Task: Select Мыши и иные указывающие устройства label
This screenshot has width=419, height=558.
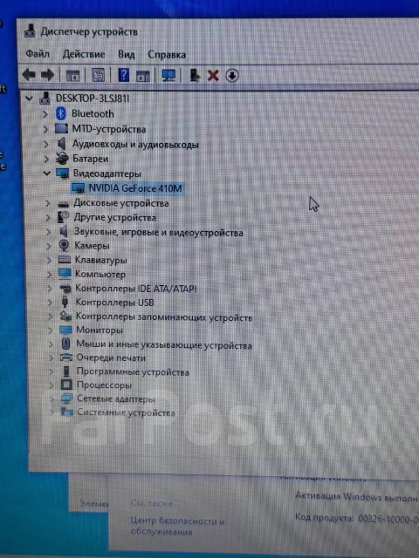Action: pos(164,344)
